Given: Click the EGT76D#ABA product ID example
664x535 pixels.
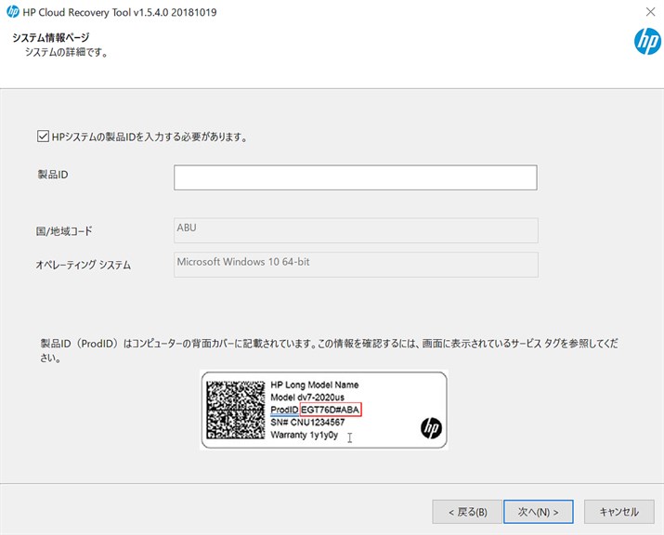Looking at the screenshot, I should click(x=331, y=410).
